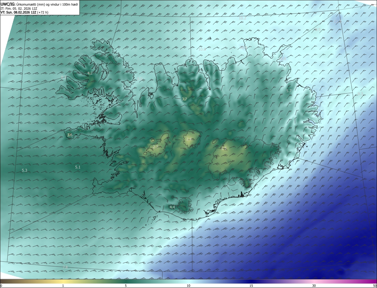Click the 3.6 value label on the map
Image resolution: width=377 pixels, height=288 pixels.
click(70, 135)
